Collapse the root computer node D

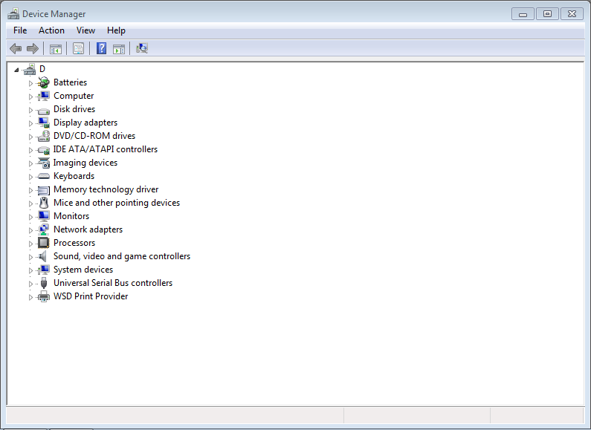click(x=16, y=69)
